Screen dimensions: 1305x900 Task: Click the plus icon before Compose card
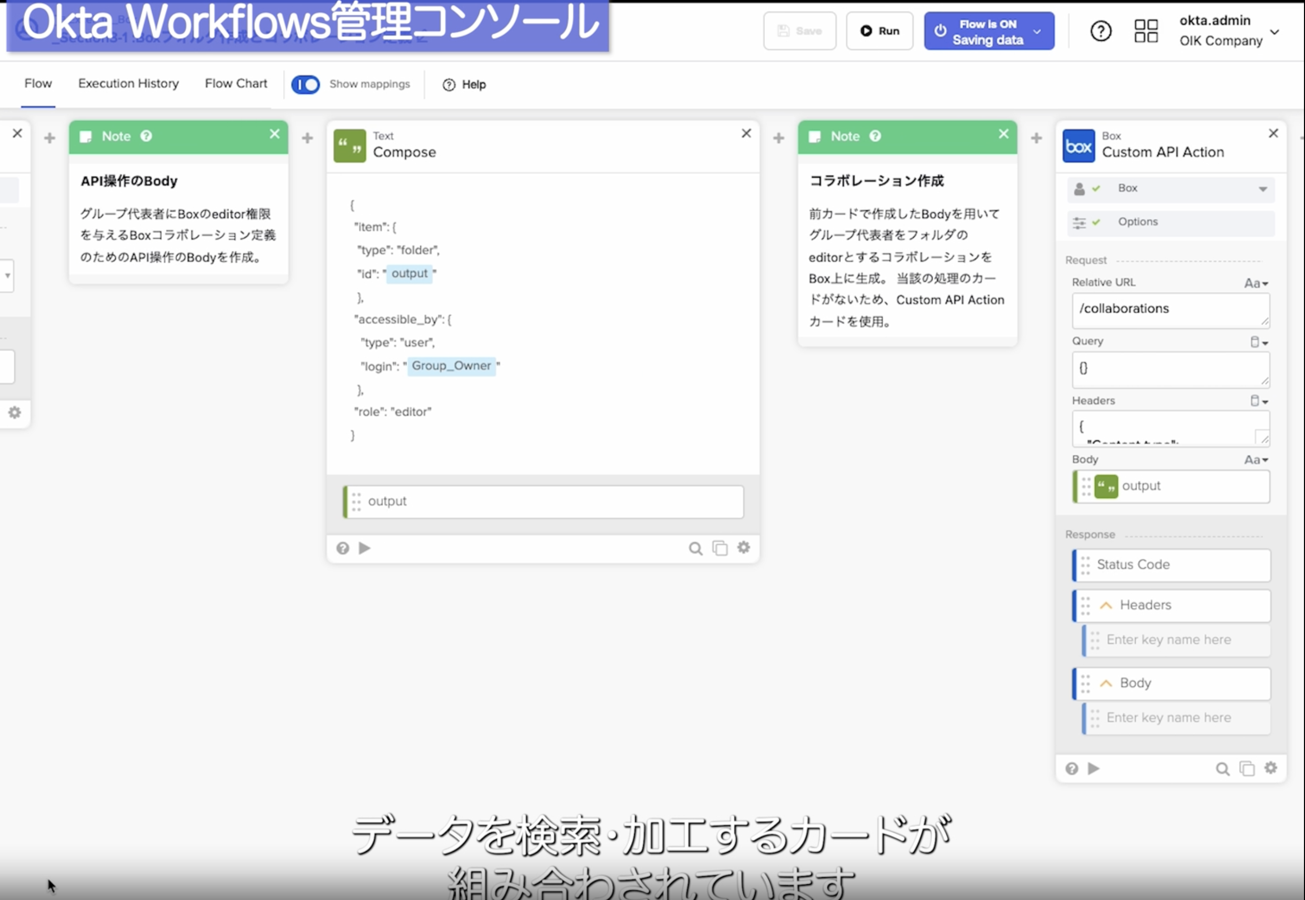(307, 138)
